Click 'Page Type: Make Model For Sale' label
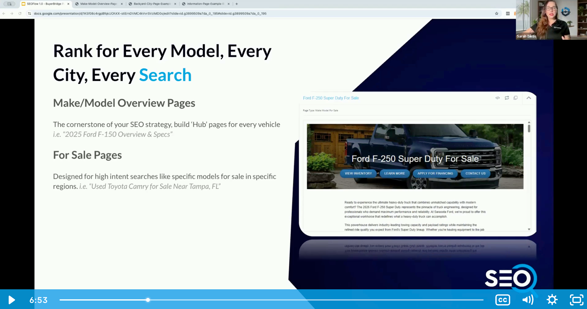Viewport: 587px width, 309px height. pyautogui.click(x=320, y=110)
